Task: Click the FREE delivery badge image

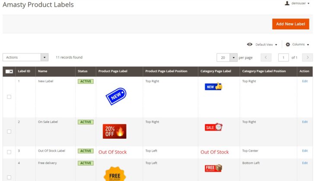Action: pos(114,174)
